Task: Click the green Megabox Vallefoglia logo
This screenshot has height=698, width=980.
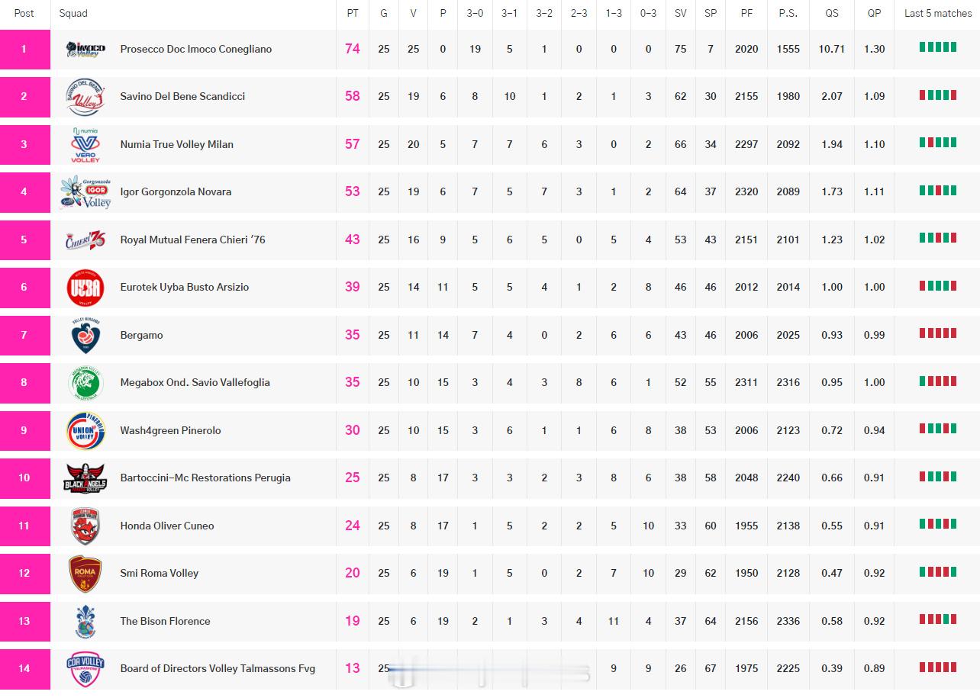Action: (x=85, y=383)
